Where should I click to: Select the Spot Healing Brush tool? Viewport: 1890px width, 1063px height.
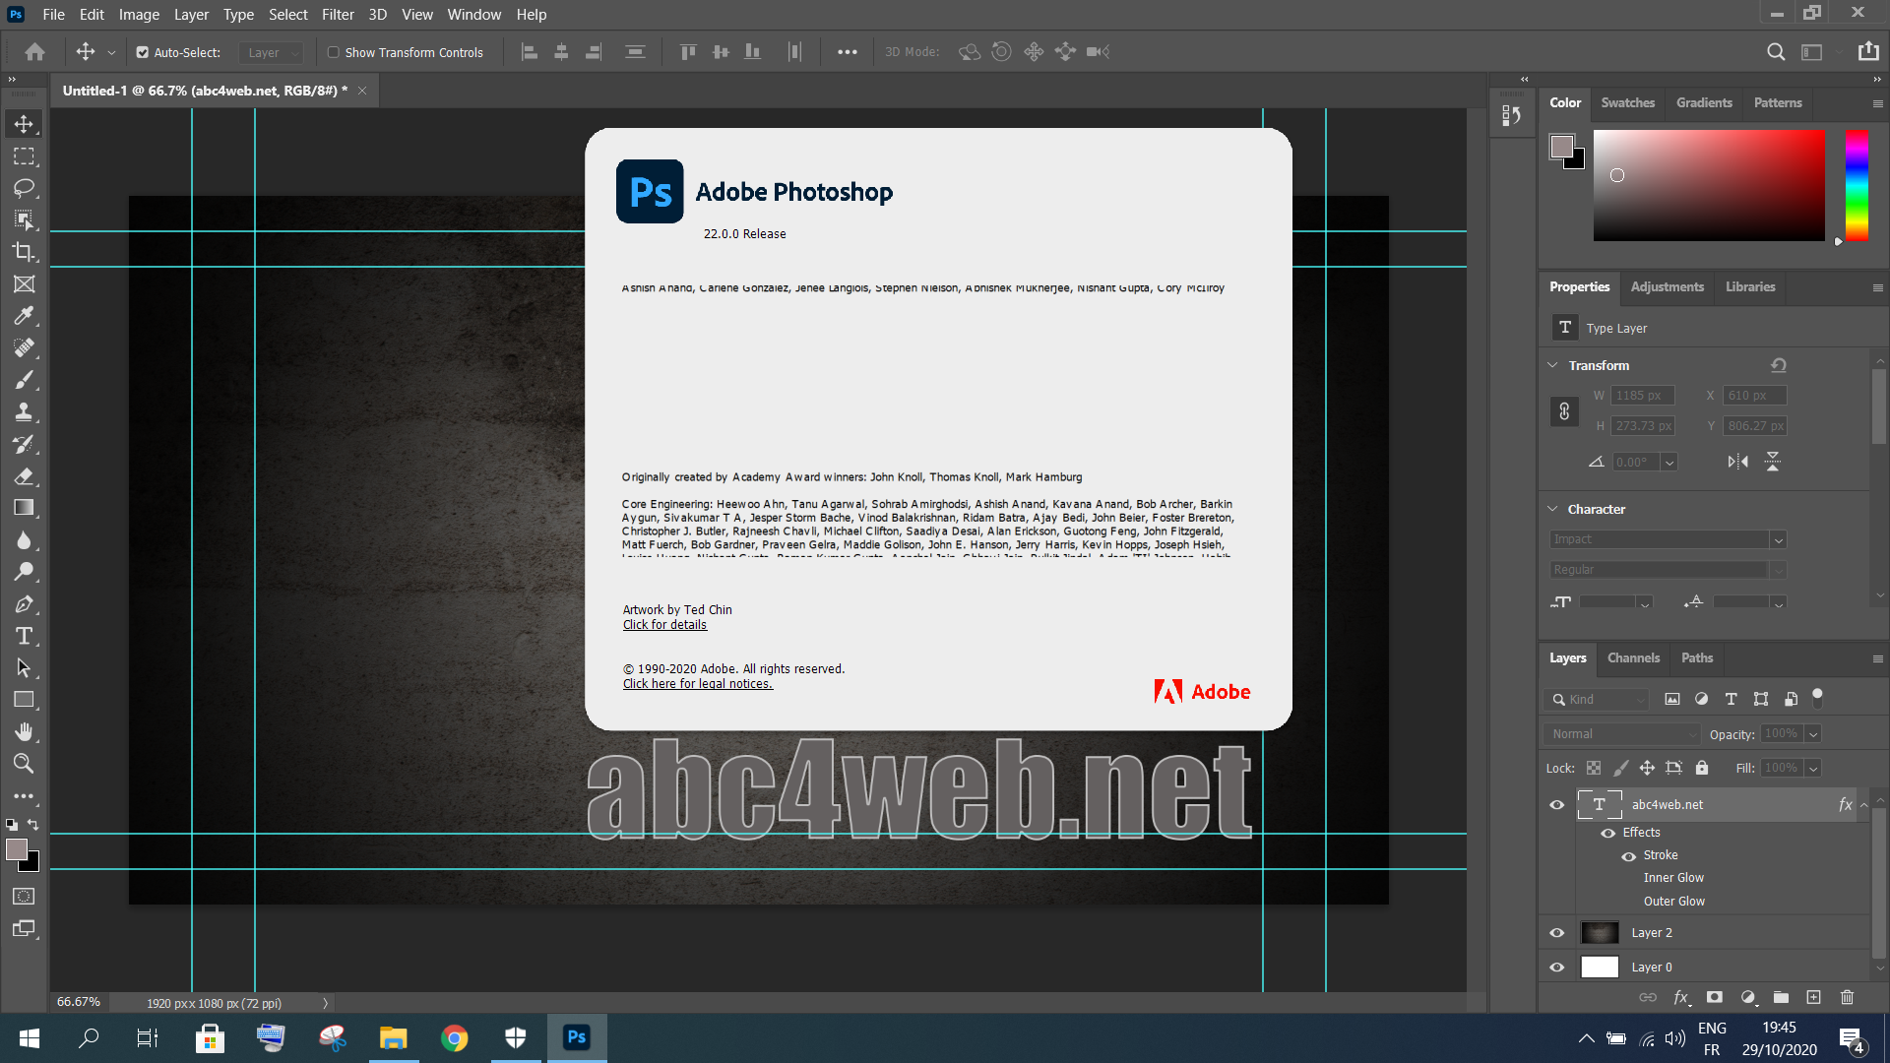coord(24,348)
